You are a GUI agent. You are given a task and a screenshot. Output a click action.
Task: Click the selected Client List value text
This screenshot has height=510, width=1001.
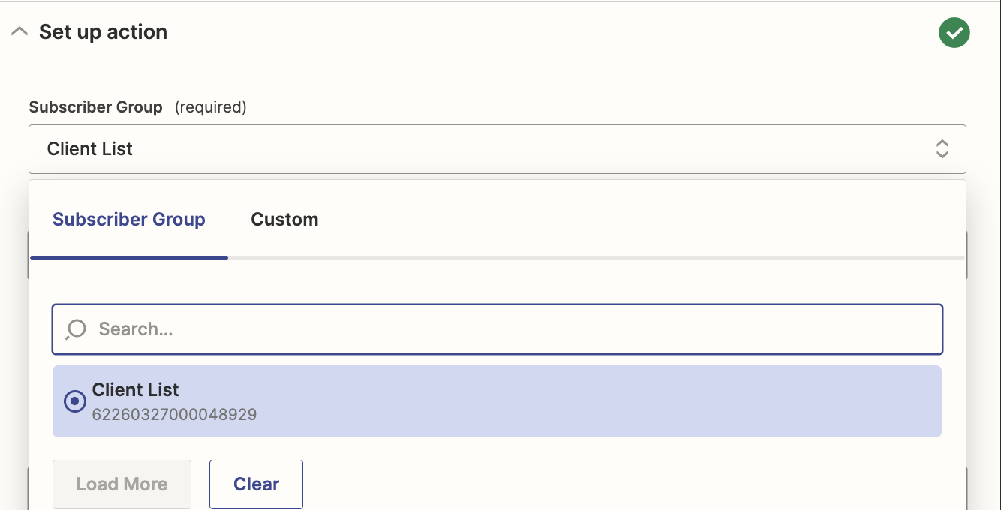coord(90,149)
